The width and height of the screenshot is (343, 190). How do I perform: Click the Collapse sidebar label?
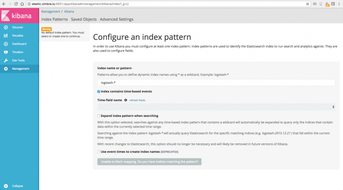[x=18, y=186]
